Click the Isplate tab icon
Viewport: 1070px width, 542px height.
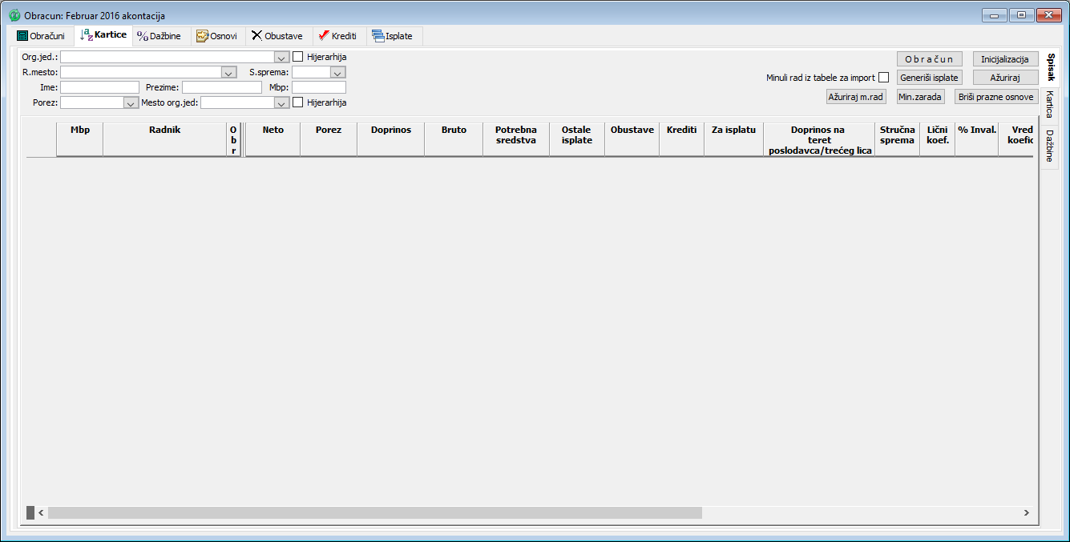(378, 36)
